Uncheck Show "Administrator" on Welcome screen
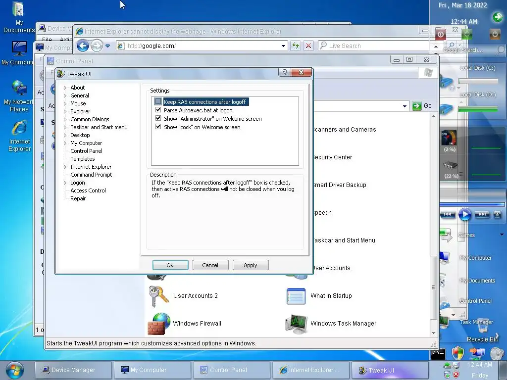 click(158, 118)
